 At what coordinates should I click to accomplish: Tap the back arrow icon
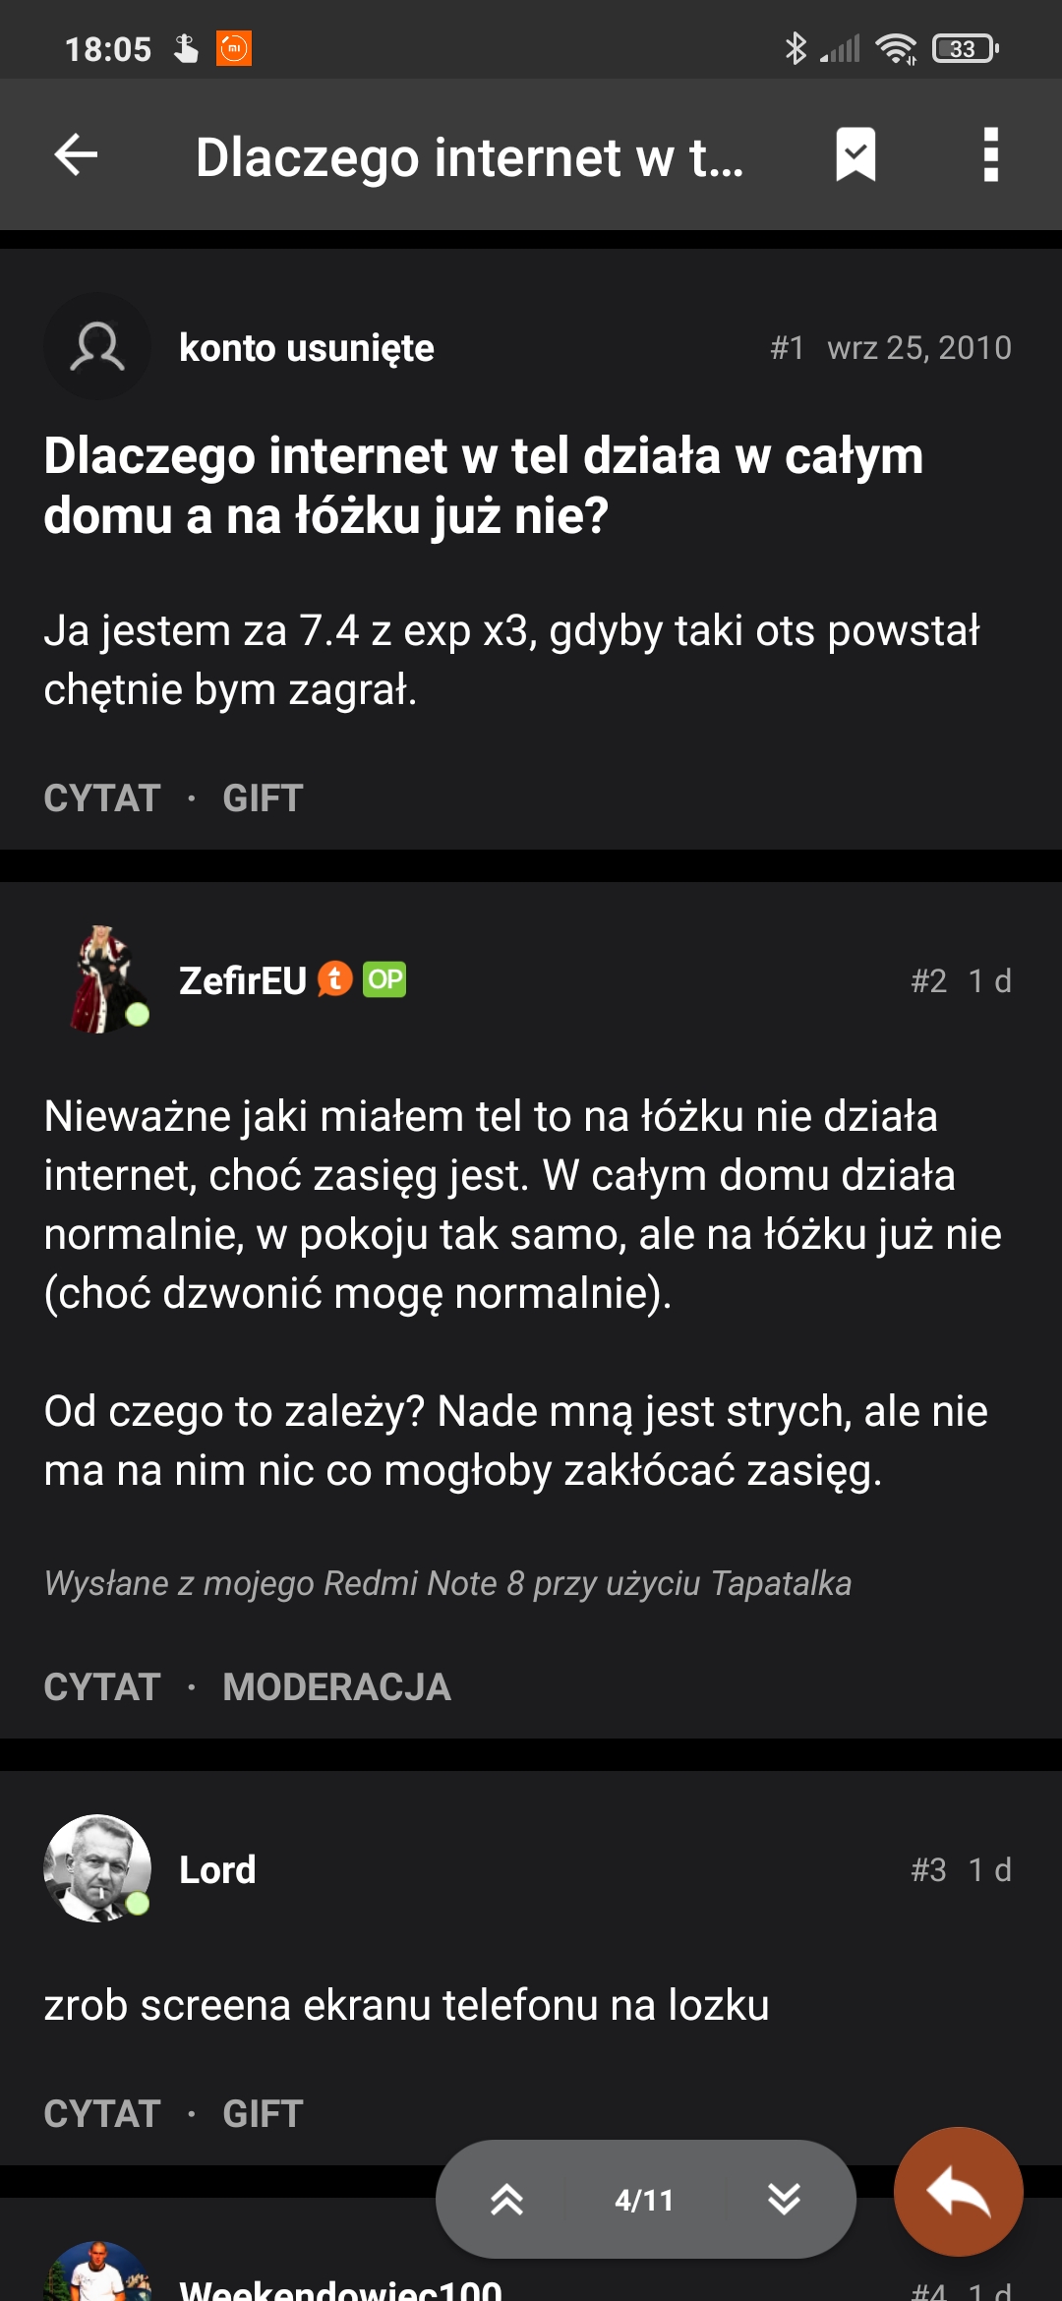(77, 154)
